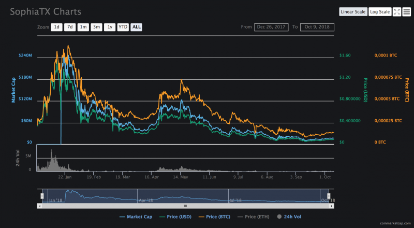Toggle Market Cap series in legend

(x=136, y=217)
